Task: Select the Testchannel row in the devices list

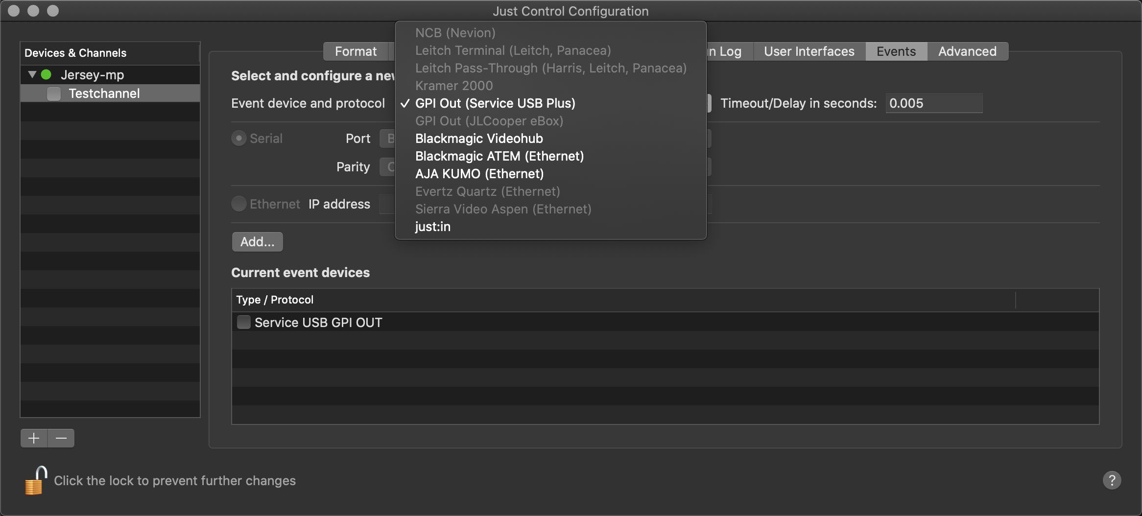Action: click(x=110, y=94)
